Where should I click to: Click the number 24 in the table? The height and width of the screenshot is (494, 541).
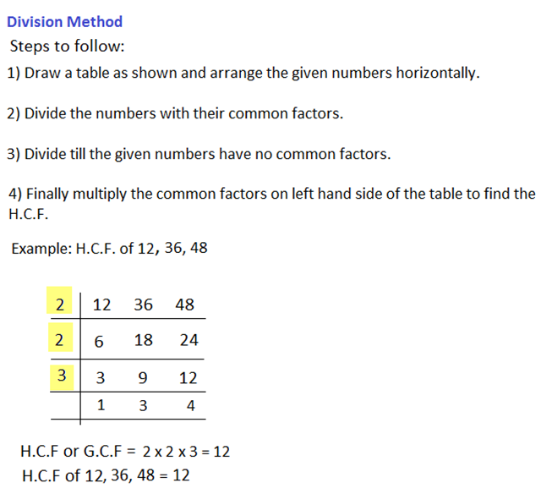(x=189, y=340)
